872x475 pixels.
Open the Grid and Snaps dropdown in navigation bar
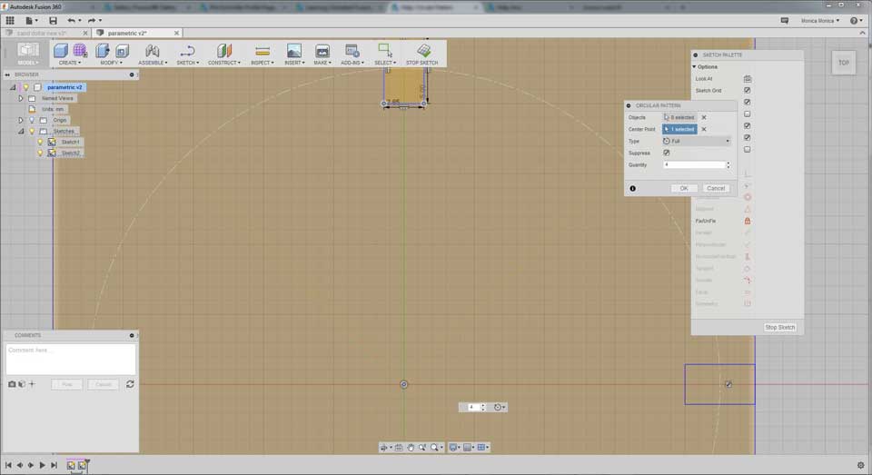click(x=469, y=447)
